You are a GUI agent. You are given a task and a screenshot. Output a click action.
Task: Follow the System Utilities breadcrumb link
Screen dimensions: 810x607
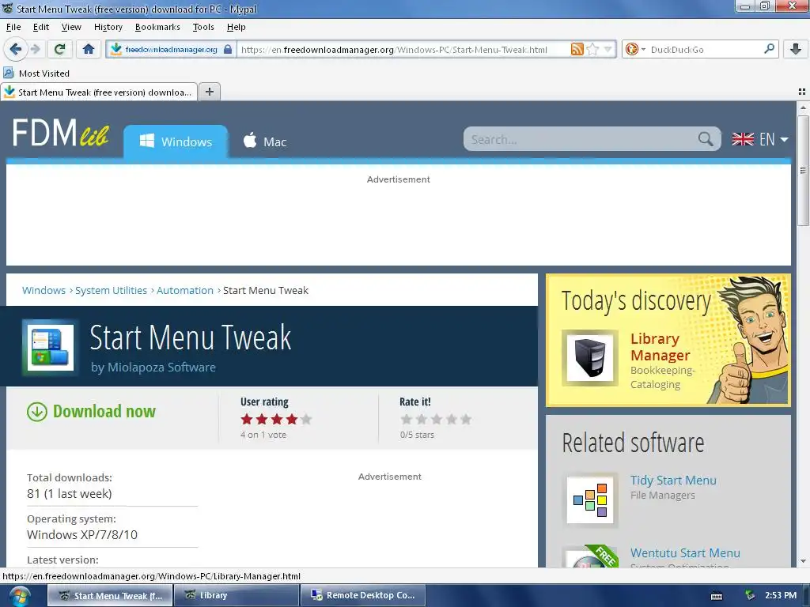coord(111,291)
